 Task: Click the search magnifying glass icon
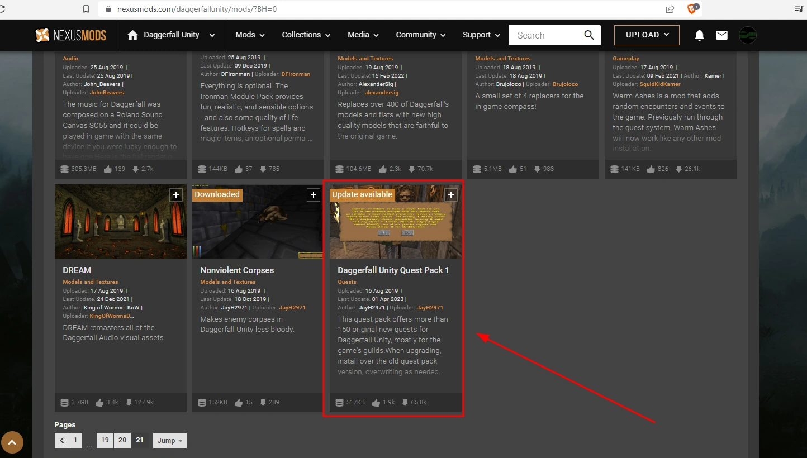588,35
